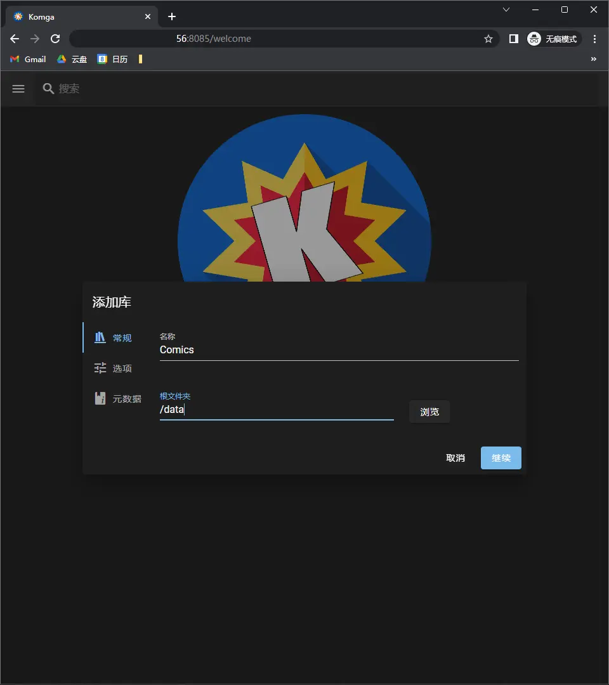Click the 根文件夹 path field with /data
This screenshot has height=685, width=609.
(x=277, y=410)
